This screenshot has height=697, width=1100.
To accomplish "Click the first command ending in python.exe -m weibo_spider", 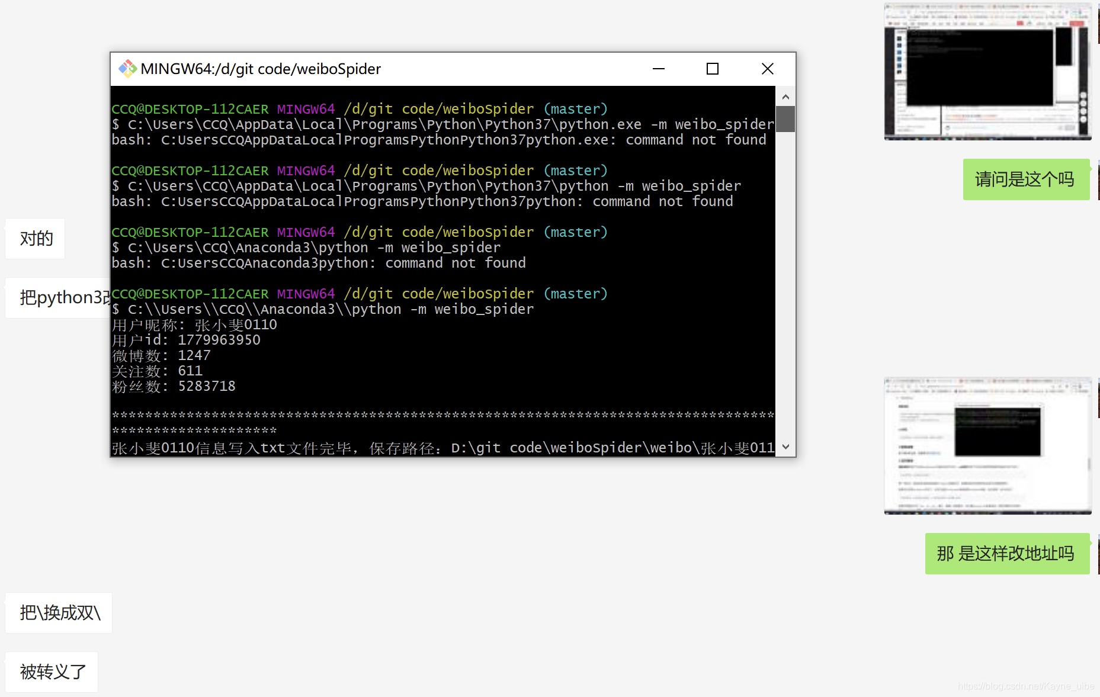I will coord(443,124).
